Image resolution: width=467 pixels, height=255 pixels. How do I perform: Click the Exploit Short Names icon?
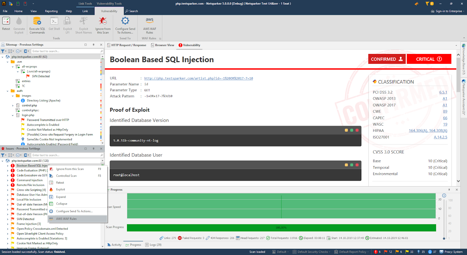tap(83, 21)
